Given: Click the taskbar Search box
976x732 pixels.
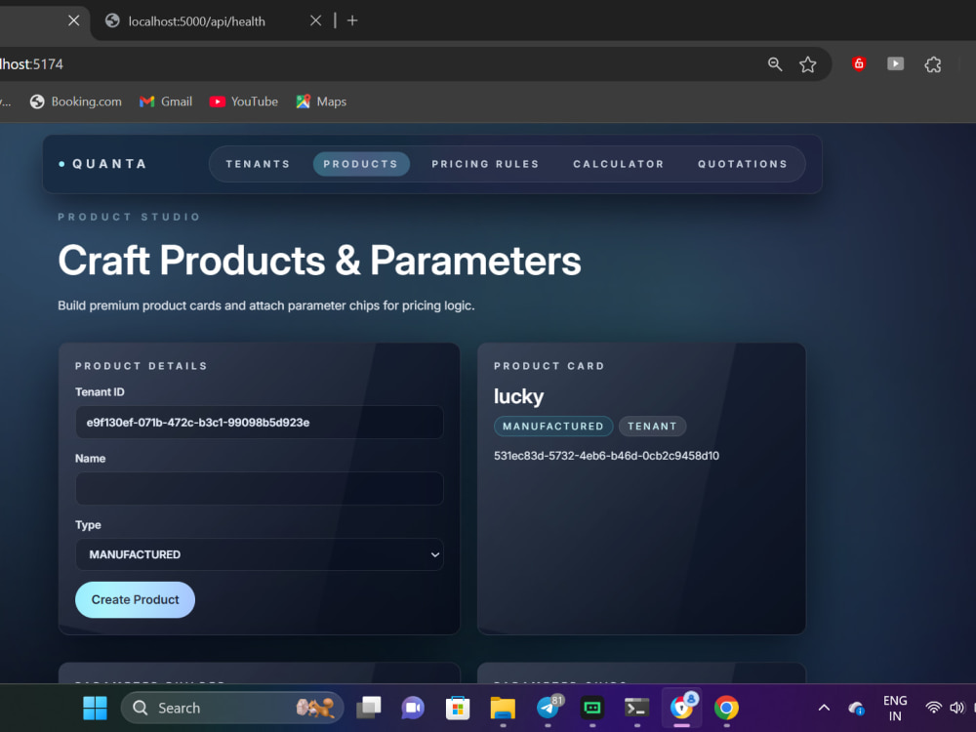Looking at the screenshot, I should tap(231, 708).
